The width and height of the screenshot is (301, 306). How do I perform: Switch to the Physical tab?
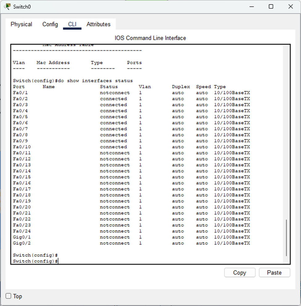[x=21, y=24]
